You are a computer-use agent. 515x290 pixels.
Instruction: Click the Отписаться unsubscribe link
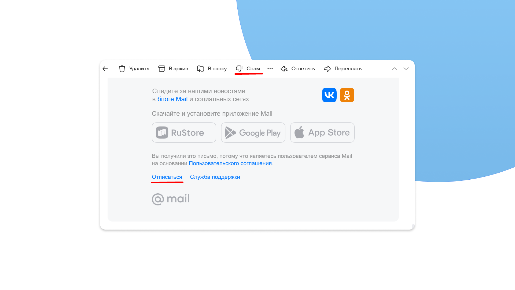click(x=167, y=177)
